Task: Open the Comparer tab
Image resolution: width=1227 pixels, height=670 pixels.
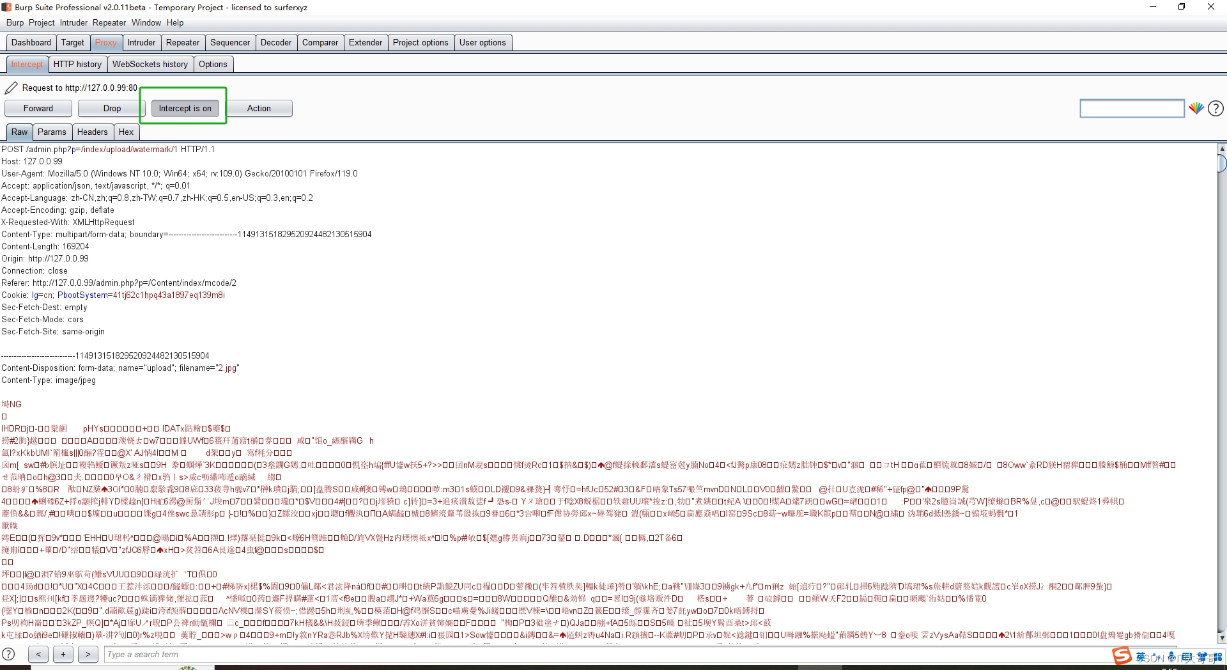Action: [320, 42]
